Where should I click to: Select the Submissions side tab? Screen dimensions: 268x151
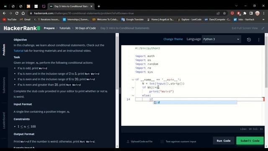click(x=4, y=85)
